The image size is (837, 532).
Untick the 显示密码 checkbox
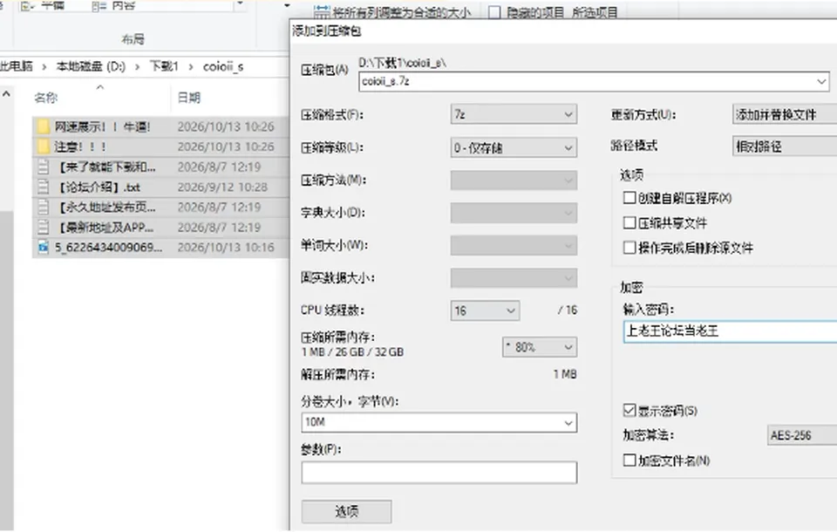(x=629, y=410)
